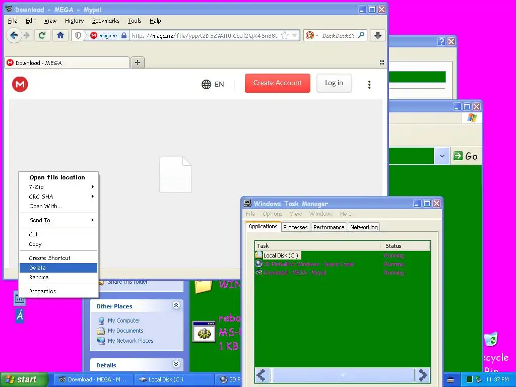Open the browser downloads arrow button
516x387 pixels.
(378, 35)
